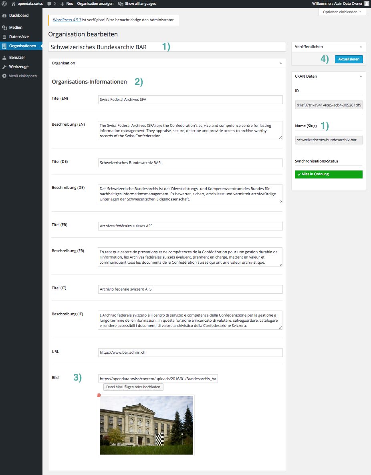Click the URL input field
The width and height of the screenshot is (371, 475).
190,353
